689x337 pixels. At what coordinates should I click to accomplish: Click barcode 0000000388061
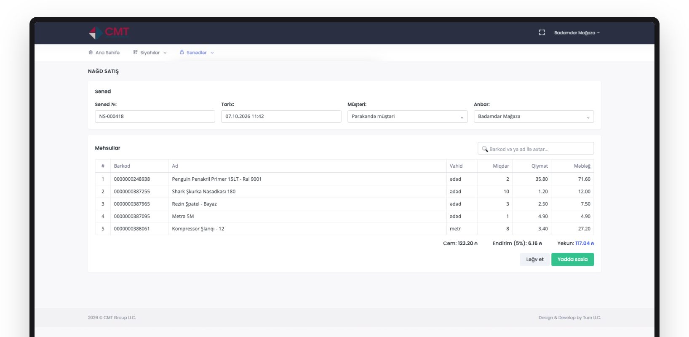coord(132,229)
